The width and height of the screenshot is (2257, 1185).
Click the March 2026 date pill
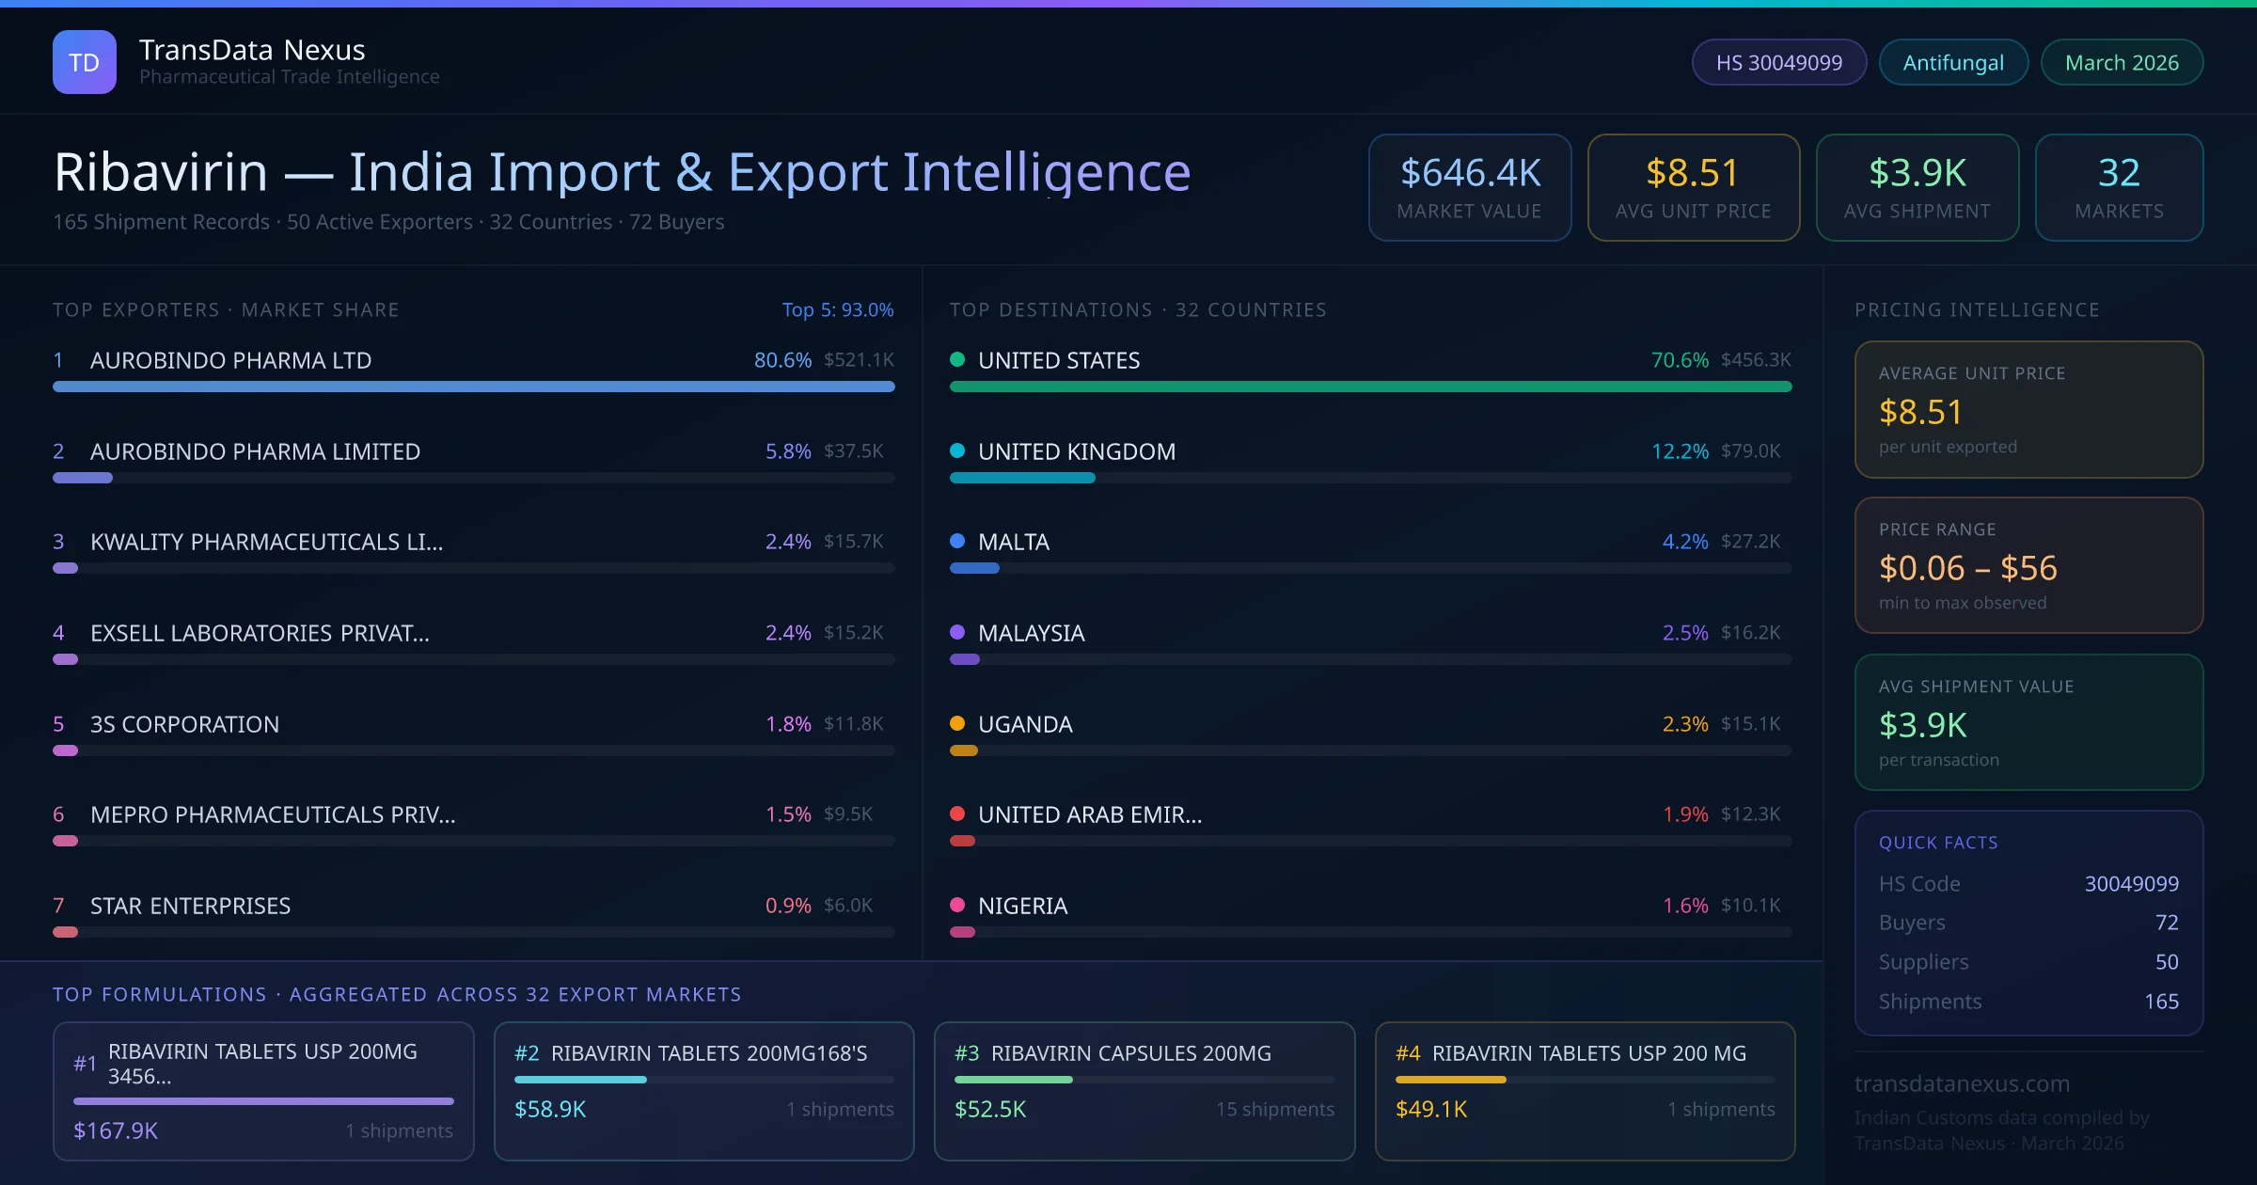tap(2121, 62)
